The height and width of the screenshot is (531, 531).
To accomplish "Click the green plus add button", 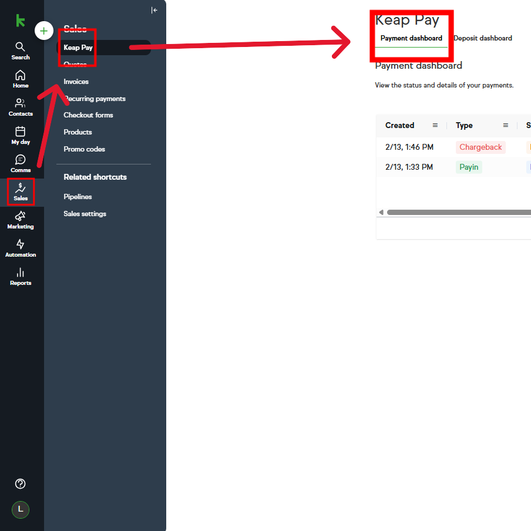I will pyautogui.click(x=44, y=31).
